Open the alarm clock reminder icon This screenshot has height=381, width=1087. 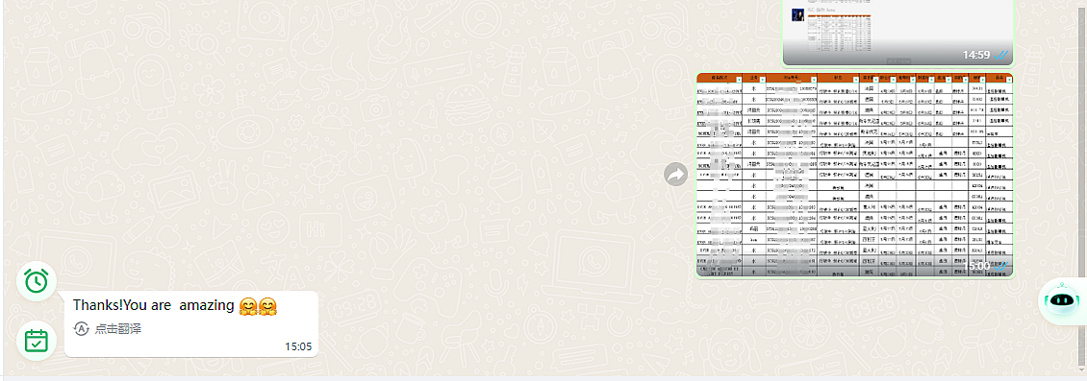(36, 281)
